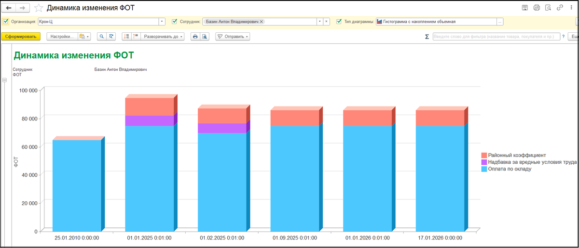This screenshot has height=248, width=579.
Task: Open print preview icon in title bar
Action: (548, 8)
